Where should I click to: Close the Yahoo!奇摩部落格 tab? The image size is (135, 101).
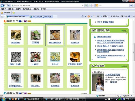pos(28,16)
